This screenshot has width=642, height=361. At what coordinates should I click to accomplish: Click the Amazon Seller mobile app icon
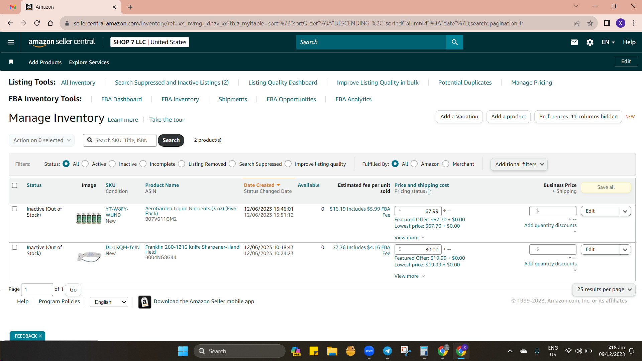tap(145, 302)
